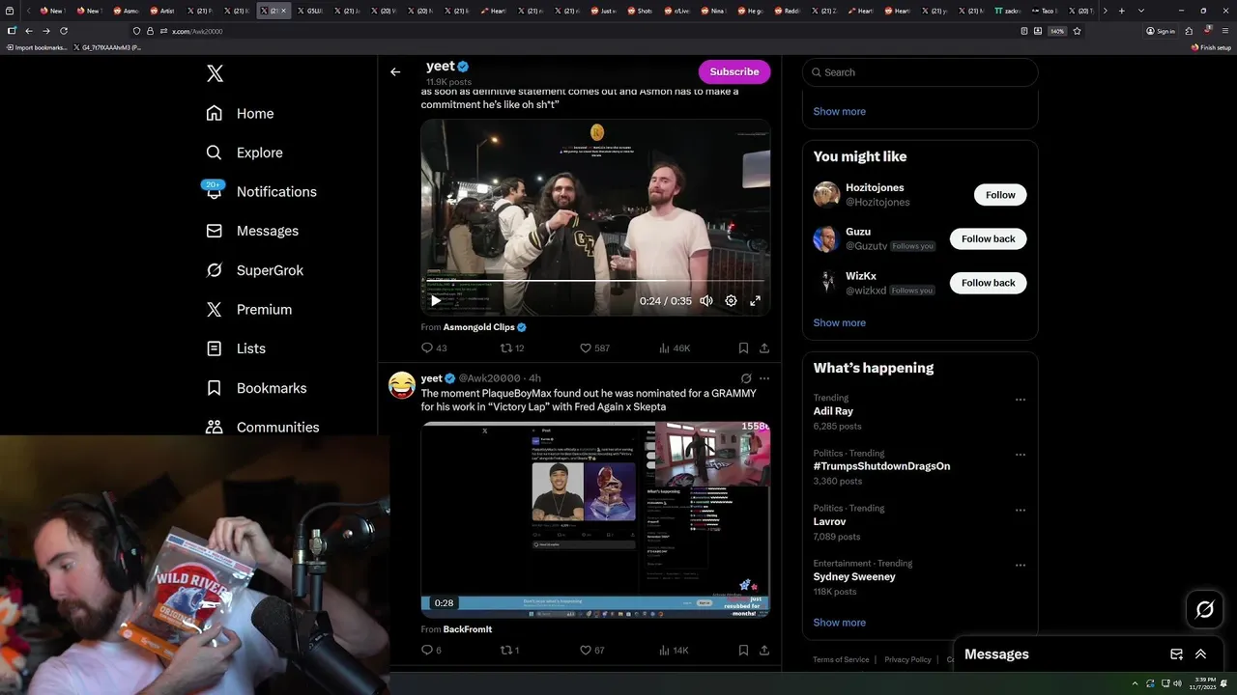The height and width of the screenshot is (695, 1237).
Task: Open Terms of Service link
Action: click(x=841, y=659)
